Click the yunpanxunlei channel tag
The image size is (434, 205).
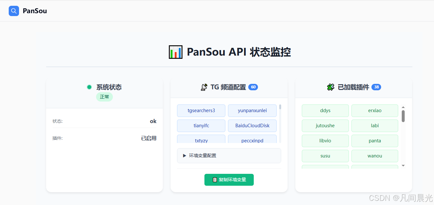252,111
